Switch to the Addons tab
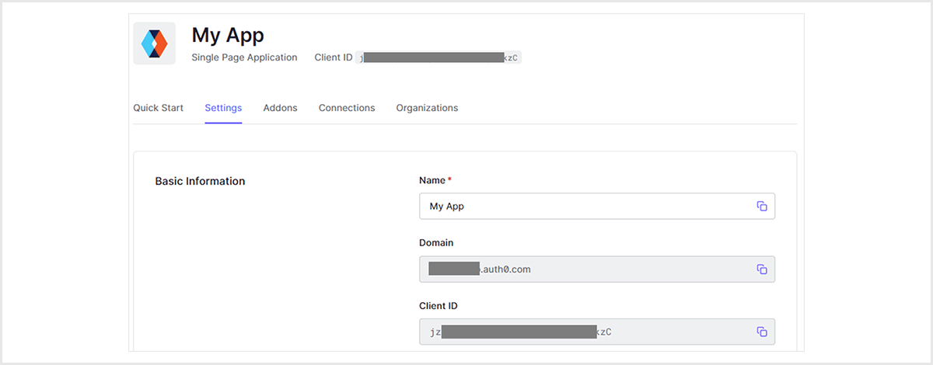 [280, 108]
